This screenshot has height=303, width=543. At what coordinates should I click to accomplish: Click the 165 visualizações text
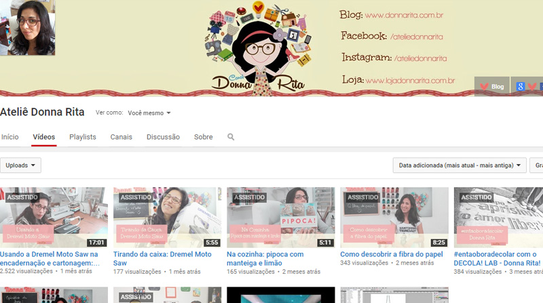tap(250, 272)
